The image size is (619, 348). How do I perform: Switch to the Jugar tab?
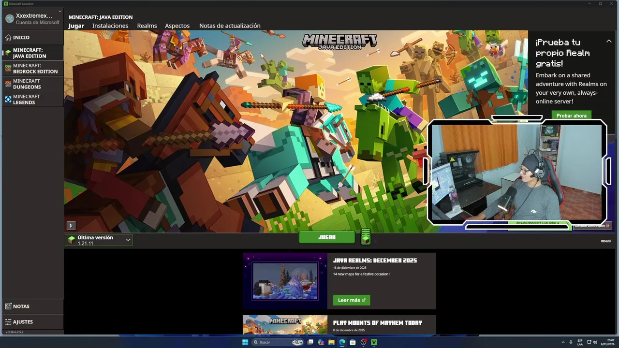point(76,26)
